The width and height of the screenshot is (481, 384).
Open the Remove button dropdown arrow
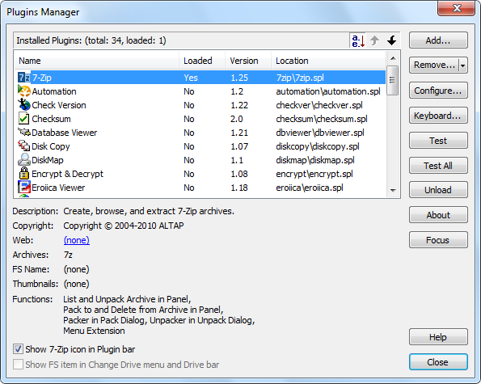[x=463, y=65]
